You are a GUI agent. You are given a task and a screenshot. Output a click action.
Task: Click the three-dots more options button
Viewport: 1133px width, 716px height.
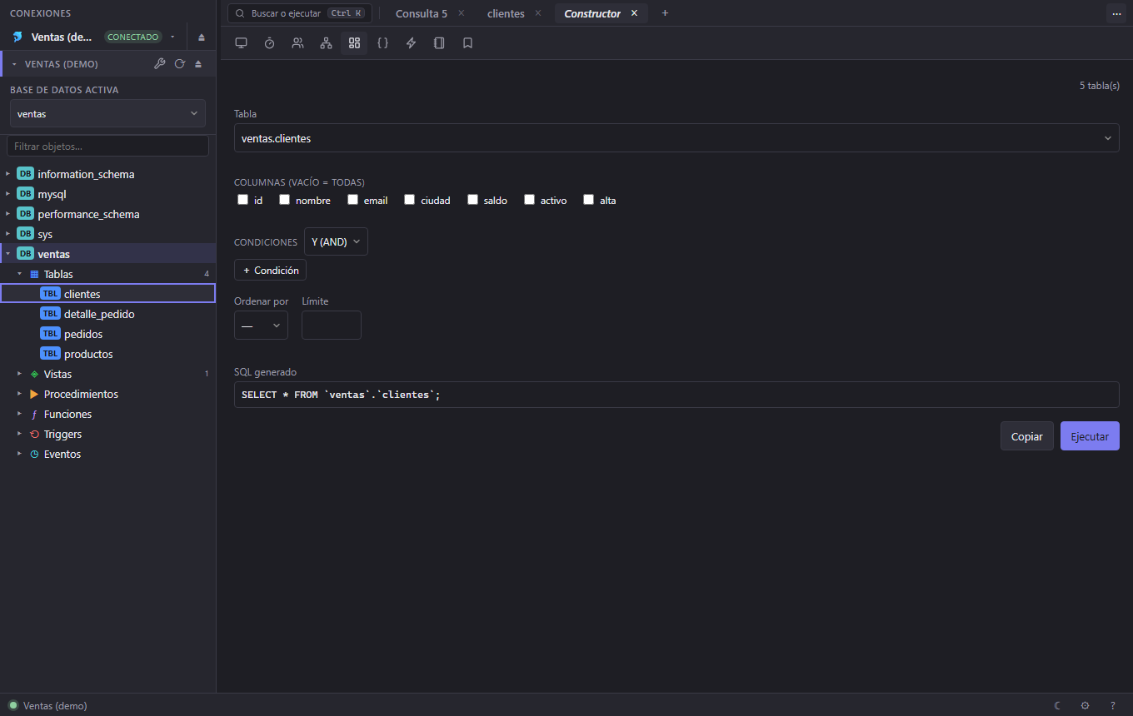[1116, 13]
